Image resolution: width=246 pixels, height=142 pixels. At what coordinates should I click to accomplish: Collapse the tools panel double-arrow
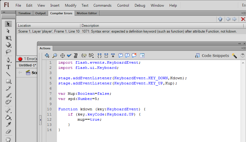(x=4, y=12)
